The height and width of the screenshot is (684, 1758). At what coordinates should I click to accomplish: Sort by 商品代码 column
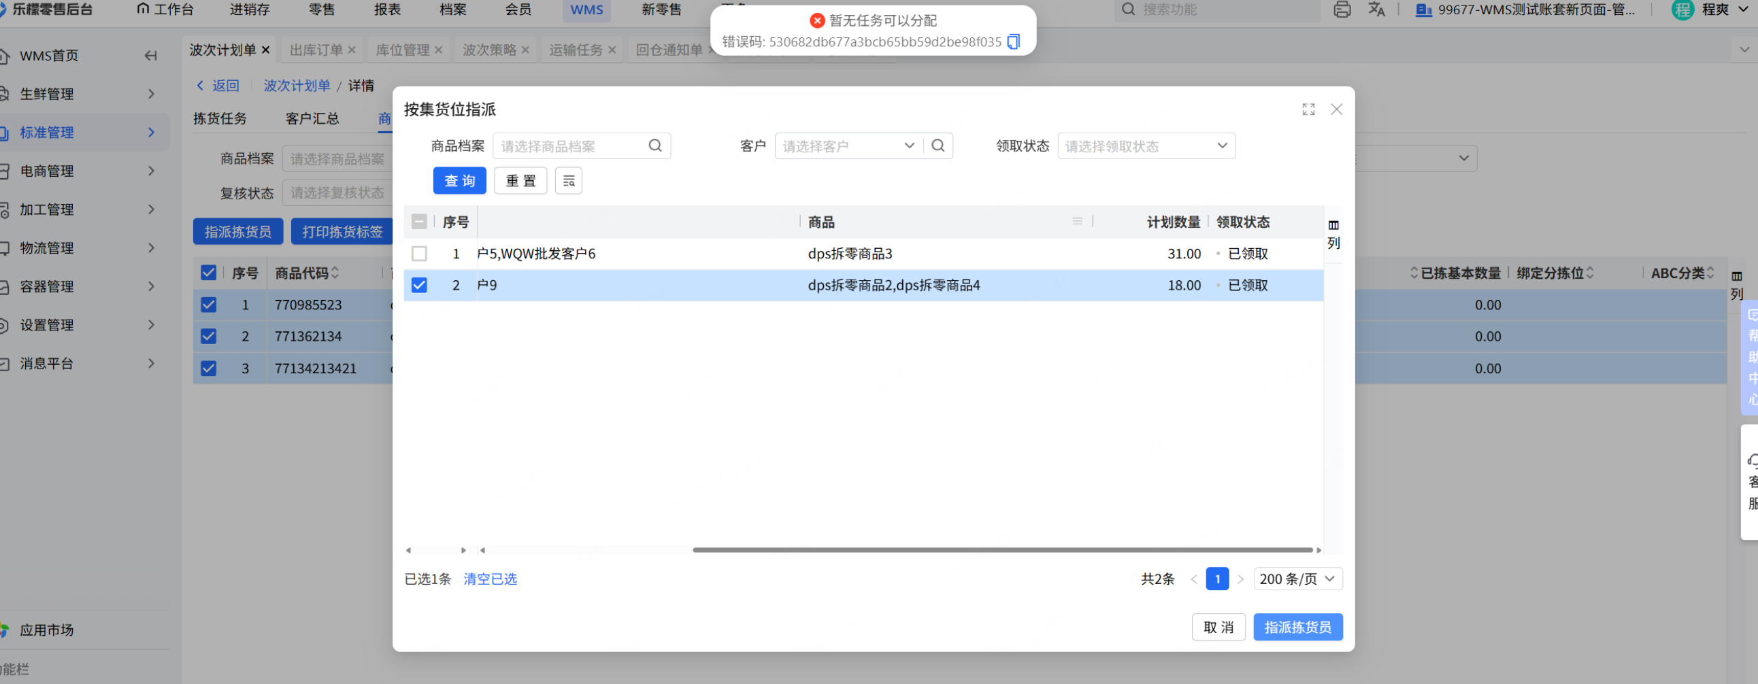335,273
